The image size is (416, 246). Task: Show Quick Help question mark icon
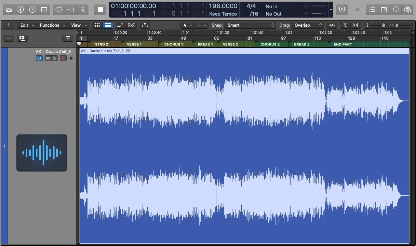coord(32,9)
